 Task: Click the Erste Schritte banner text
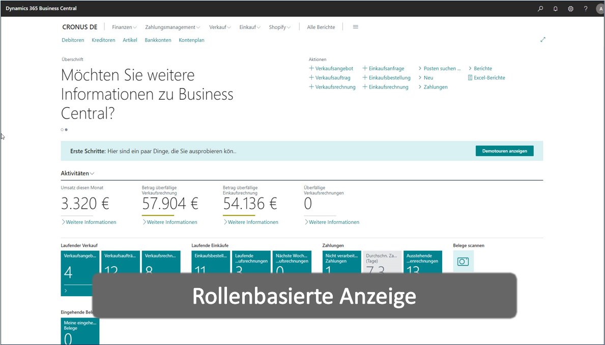[x=153, y=151]
